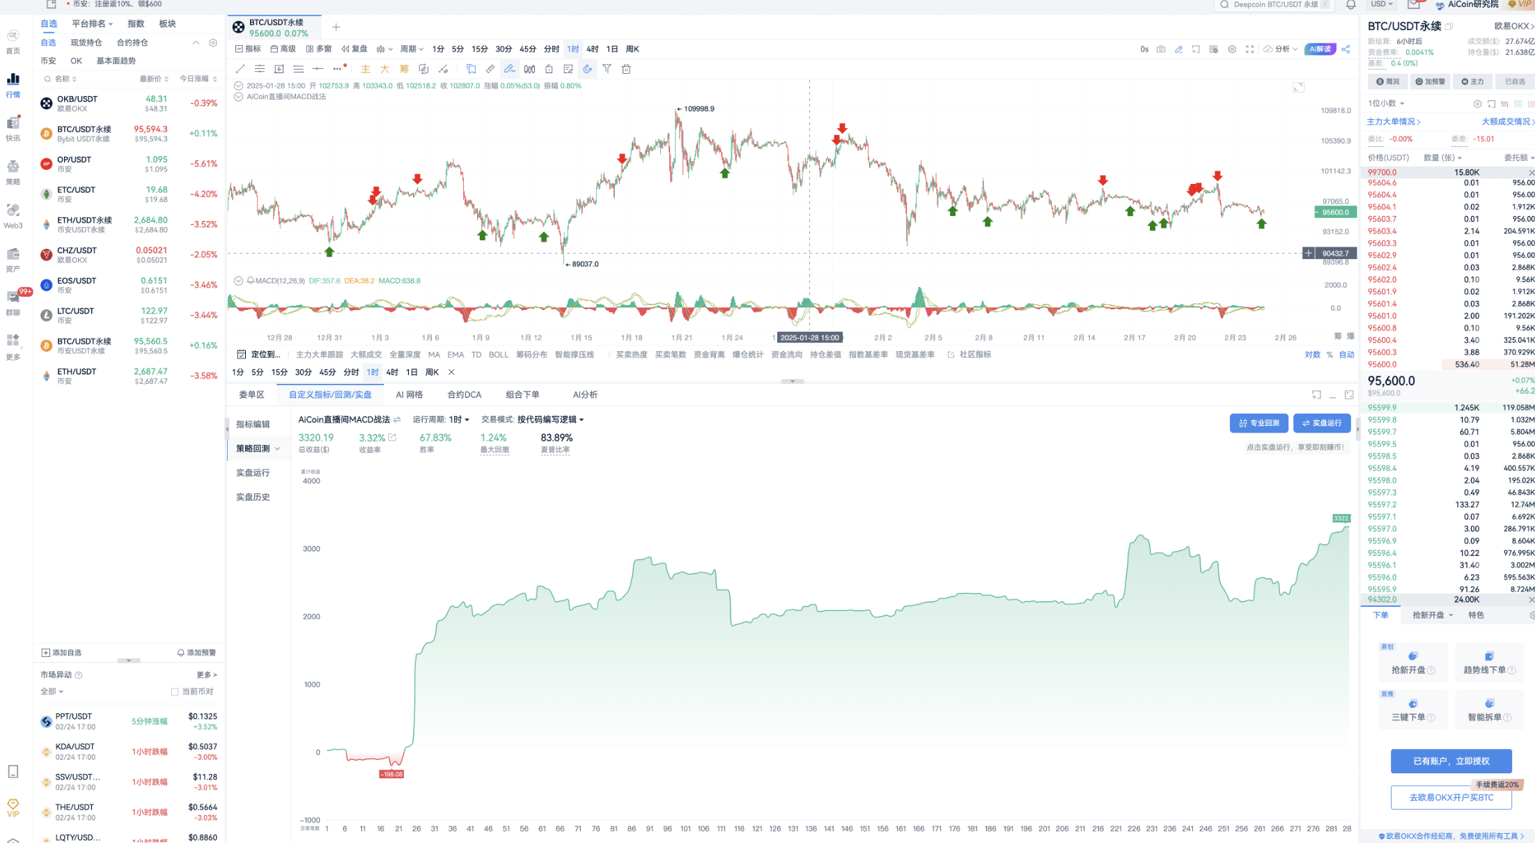Switch to the AI 网格 tab
Image resolution: width=1535 pixels, height=843 pixels.
click(x=409, y=394)
